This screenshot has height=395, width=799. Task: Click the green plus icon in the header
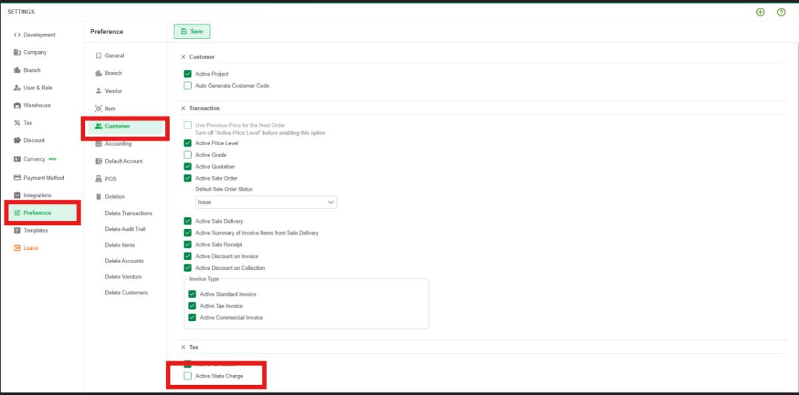coord(760,12)
